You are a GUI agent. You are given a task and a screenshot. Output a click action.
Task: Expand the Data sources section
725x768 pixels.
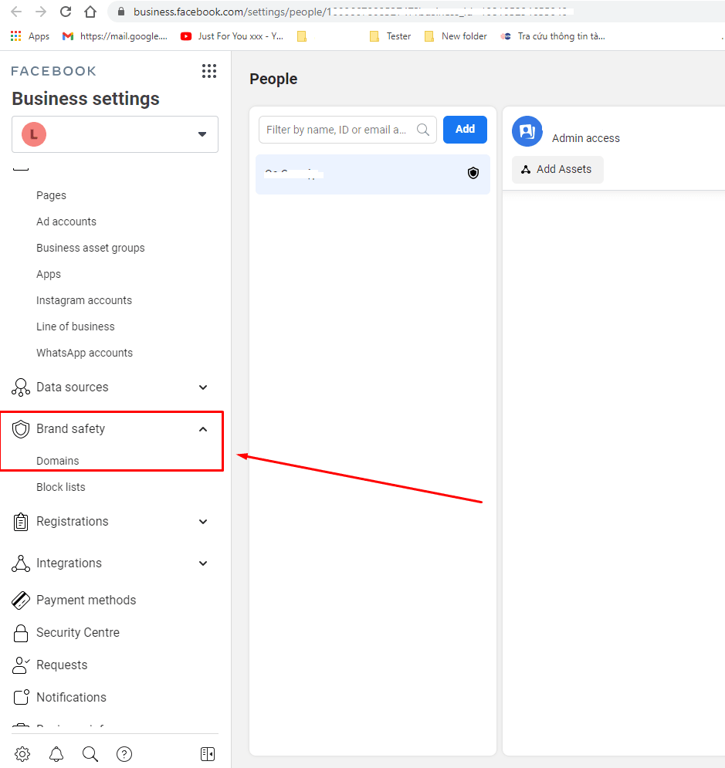(x=203, y=387)
